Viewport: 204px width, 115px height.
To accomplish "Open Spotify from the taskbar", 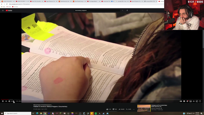I will pyautogui.click(x=96, y=113).
